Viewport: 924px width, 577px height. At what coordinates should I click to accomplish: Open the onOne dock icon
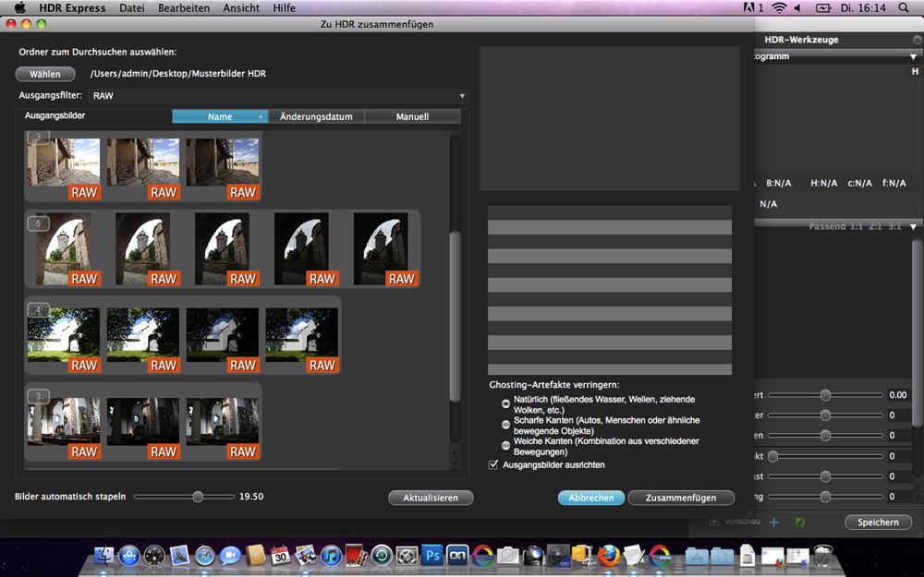(458, 555)
